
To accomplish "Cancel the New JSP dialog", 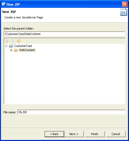I will tap(116, 134).
